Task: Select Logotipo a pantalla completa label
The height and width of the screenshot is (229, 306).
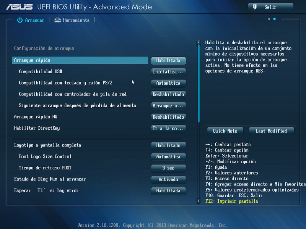Action: [x=47, y=145]
